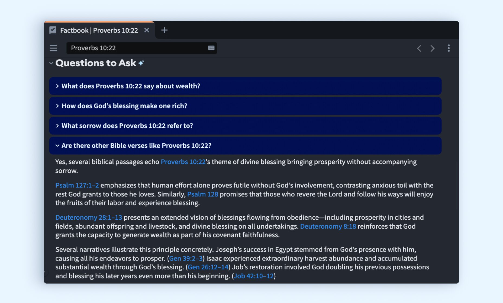Open the Job 42:10–12 link

click(254, 276)
